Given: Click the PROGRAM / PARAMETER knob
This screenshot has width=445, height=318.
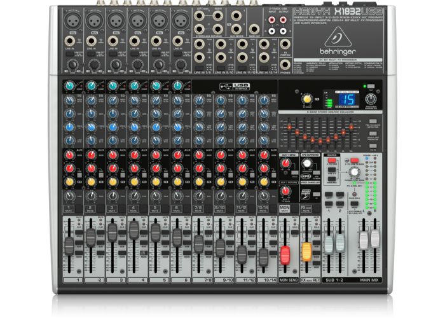Looking at the screenshot, I should tap(371, 99).
